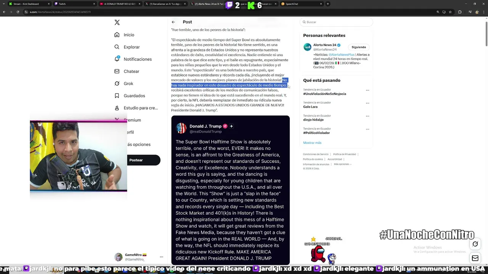The image size is (488, 274).
Task: Expand Más opciones in footer
Action: tap(343, 164)
